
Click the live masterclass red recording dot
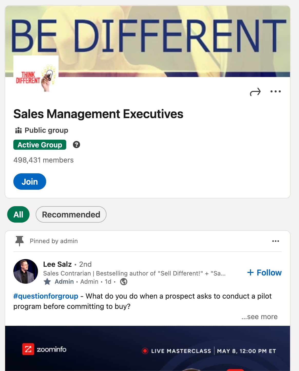pyautogui.click(x=145, y=351)
